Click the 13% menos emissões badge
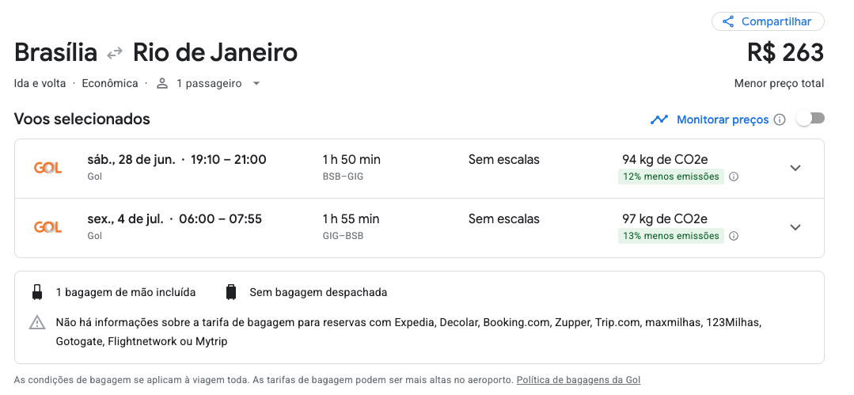Screen dimensions: 854x395 coord(670,236)
